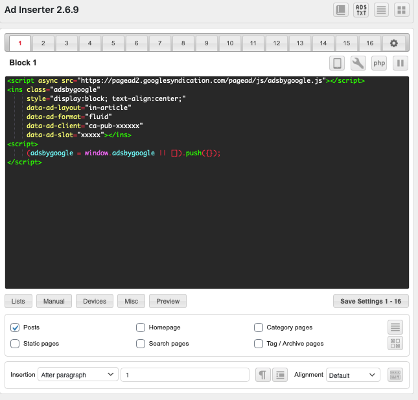Click the paragraph counting pilcrow icon
This screenshot has height=400, width=418.
pyautogui.click(x=263, y=375)
